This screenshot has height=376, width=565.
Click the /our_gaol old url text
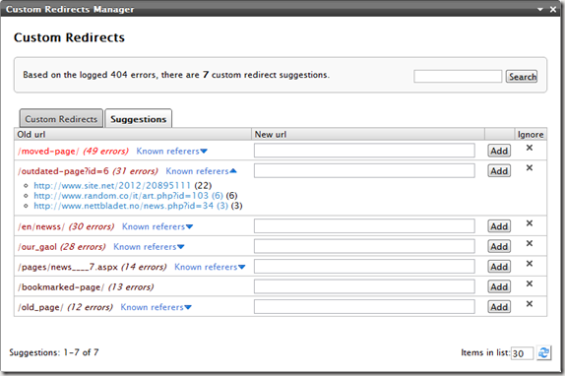37,247
